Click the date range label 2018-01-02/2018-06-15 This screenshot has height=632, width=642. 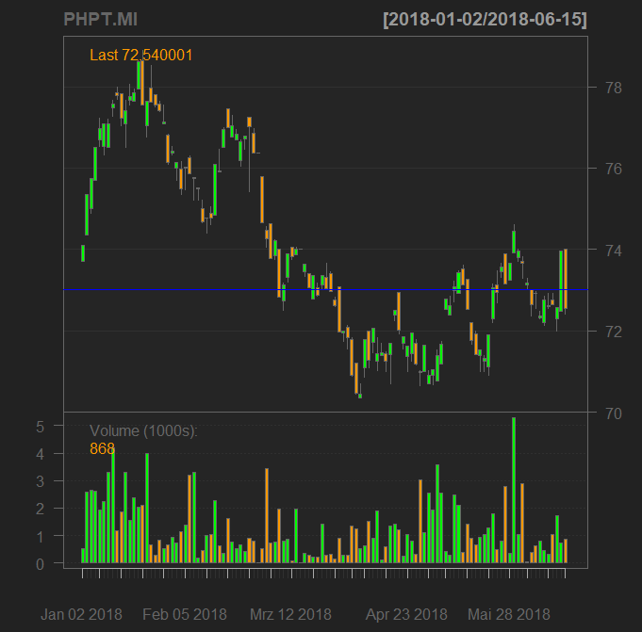tap(485, 20)
